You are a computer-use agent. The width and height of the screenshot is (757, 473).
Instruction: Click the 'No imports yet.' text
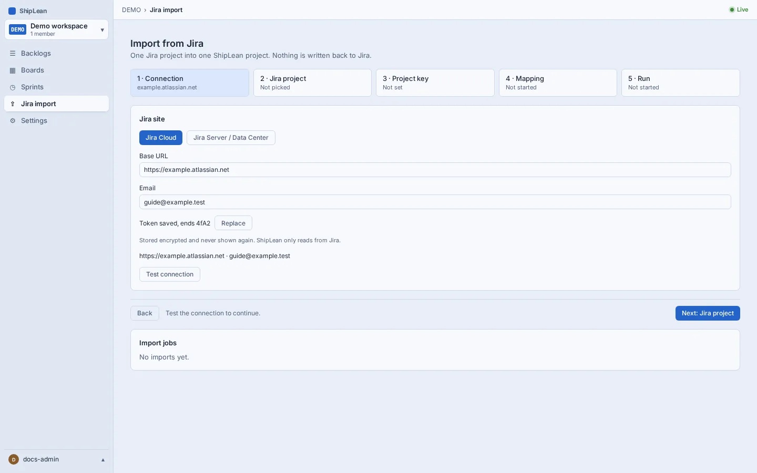point(164,357)
